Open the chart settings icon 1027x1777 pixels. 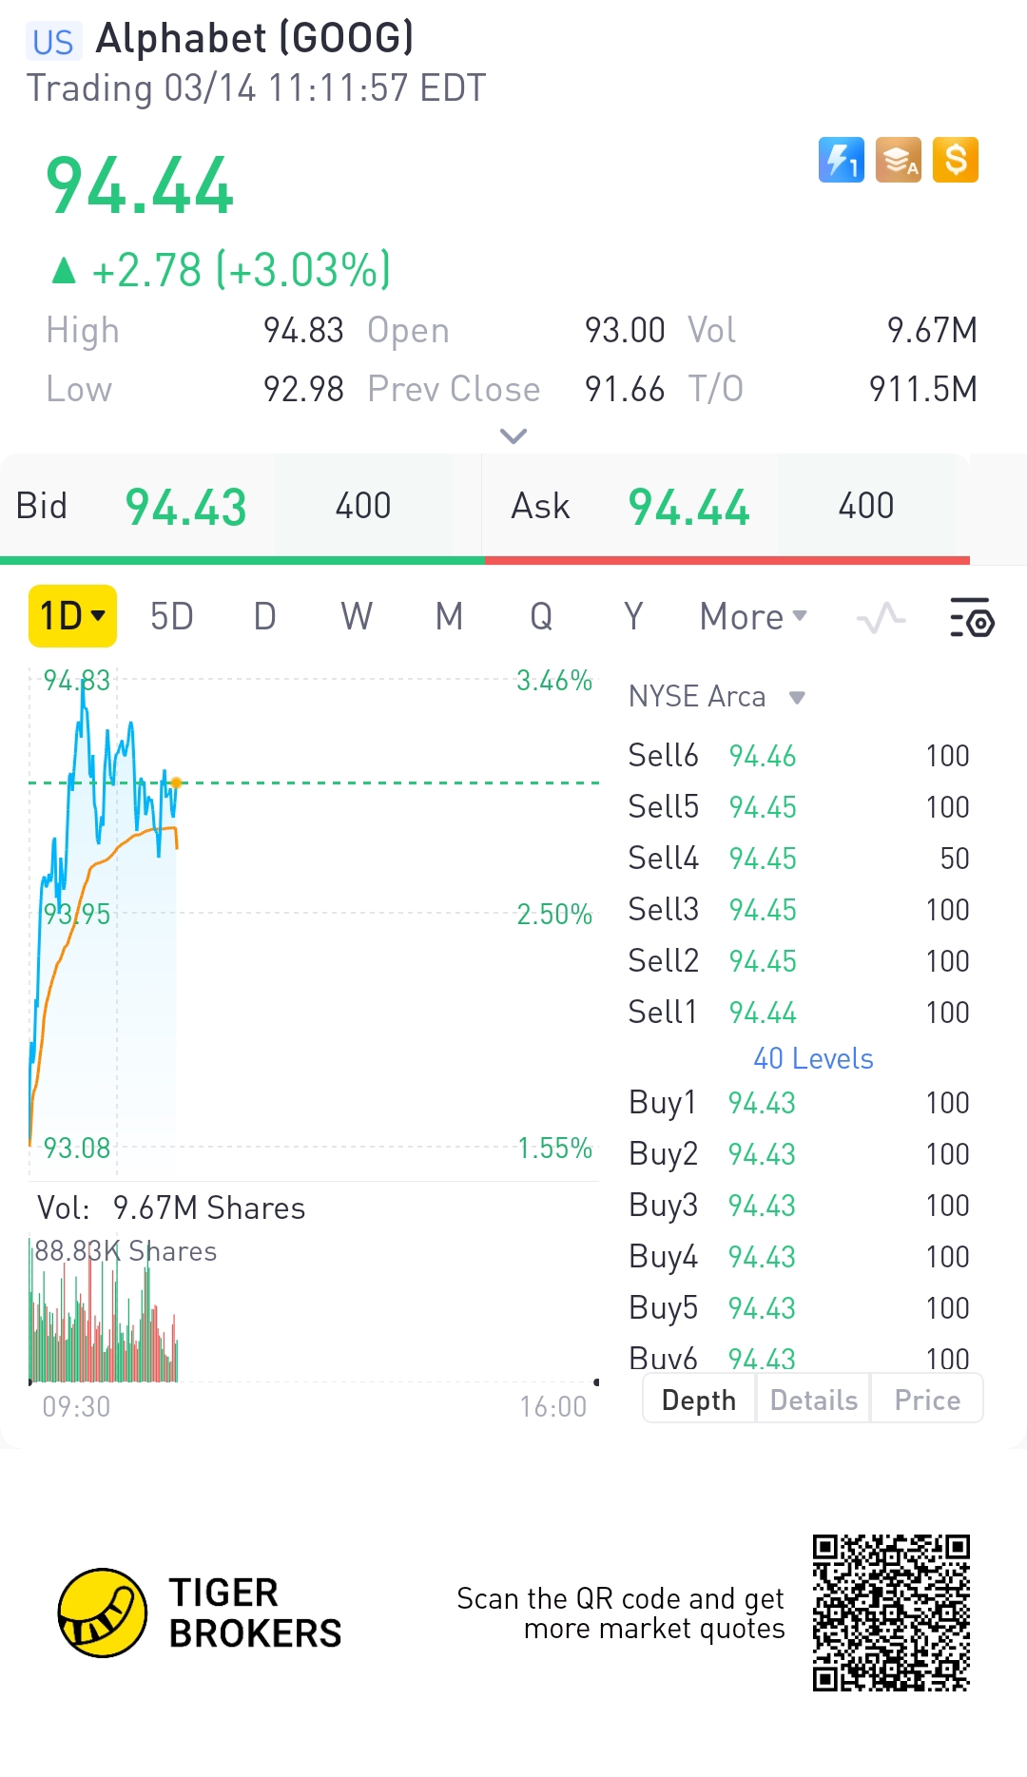click(x=972, y=617)
